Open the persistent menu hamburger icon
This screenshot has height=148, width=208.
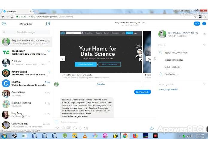point(57,122)
